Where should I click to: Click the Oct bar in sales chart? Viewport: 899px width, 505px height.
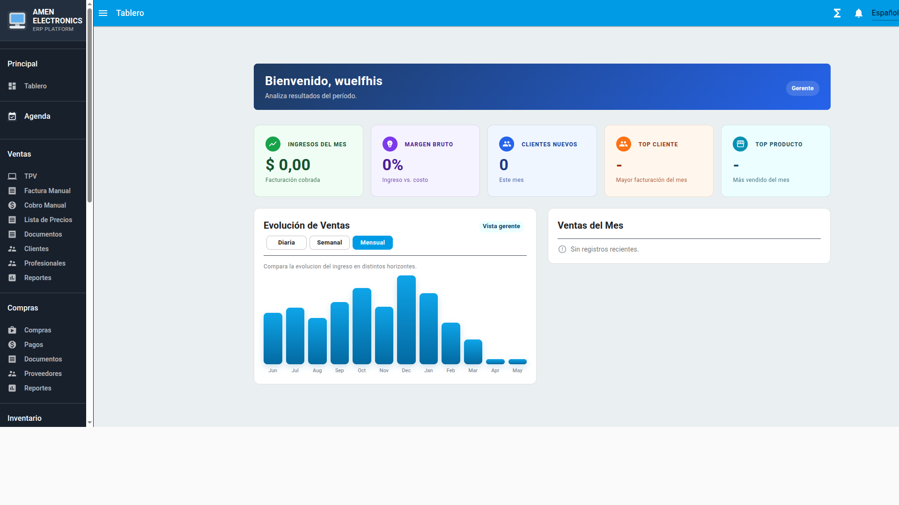[x=361, y=326]
